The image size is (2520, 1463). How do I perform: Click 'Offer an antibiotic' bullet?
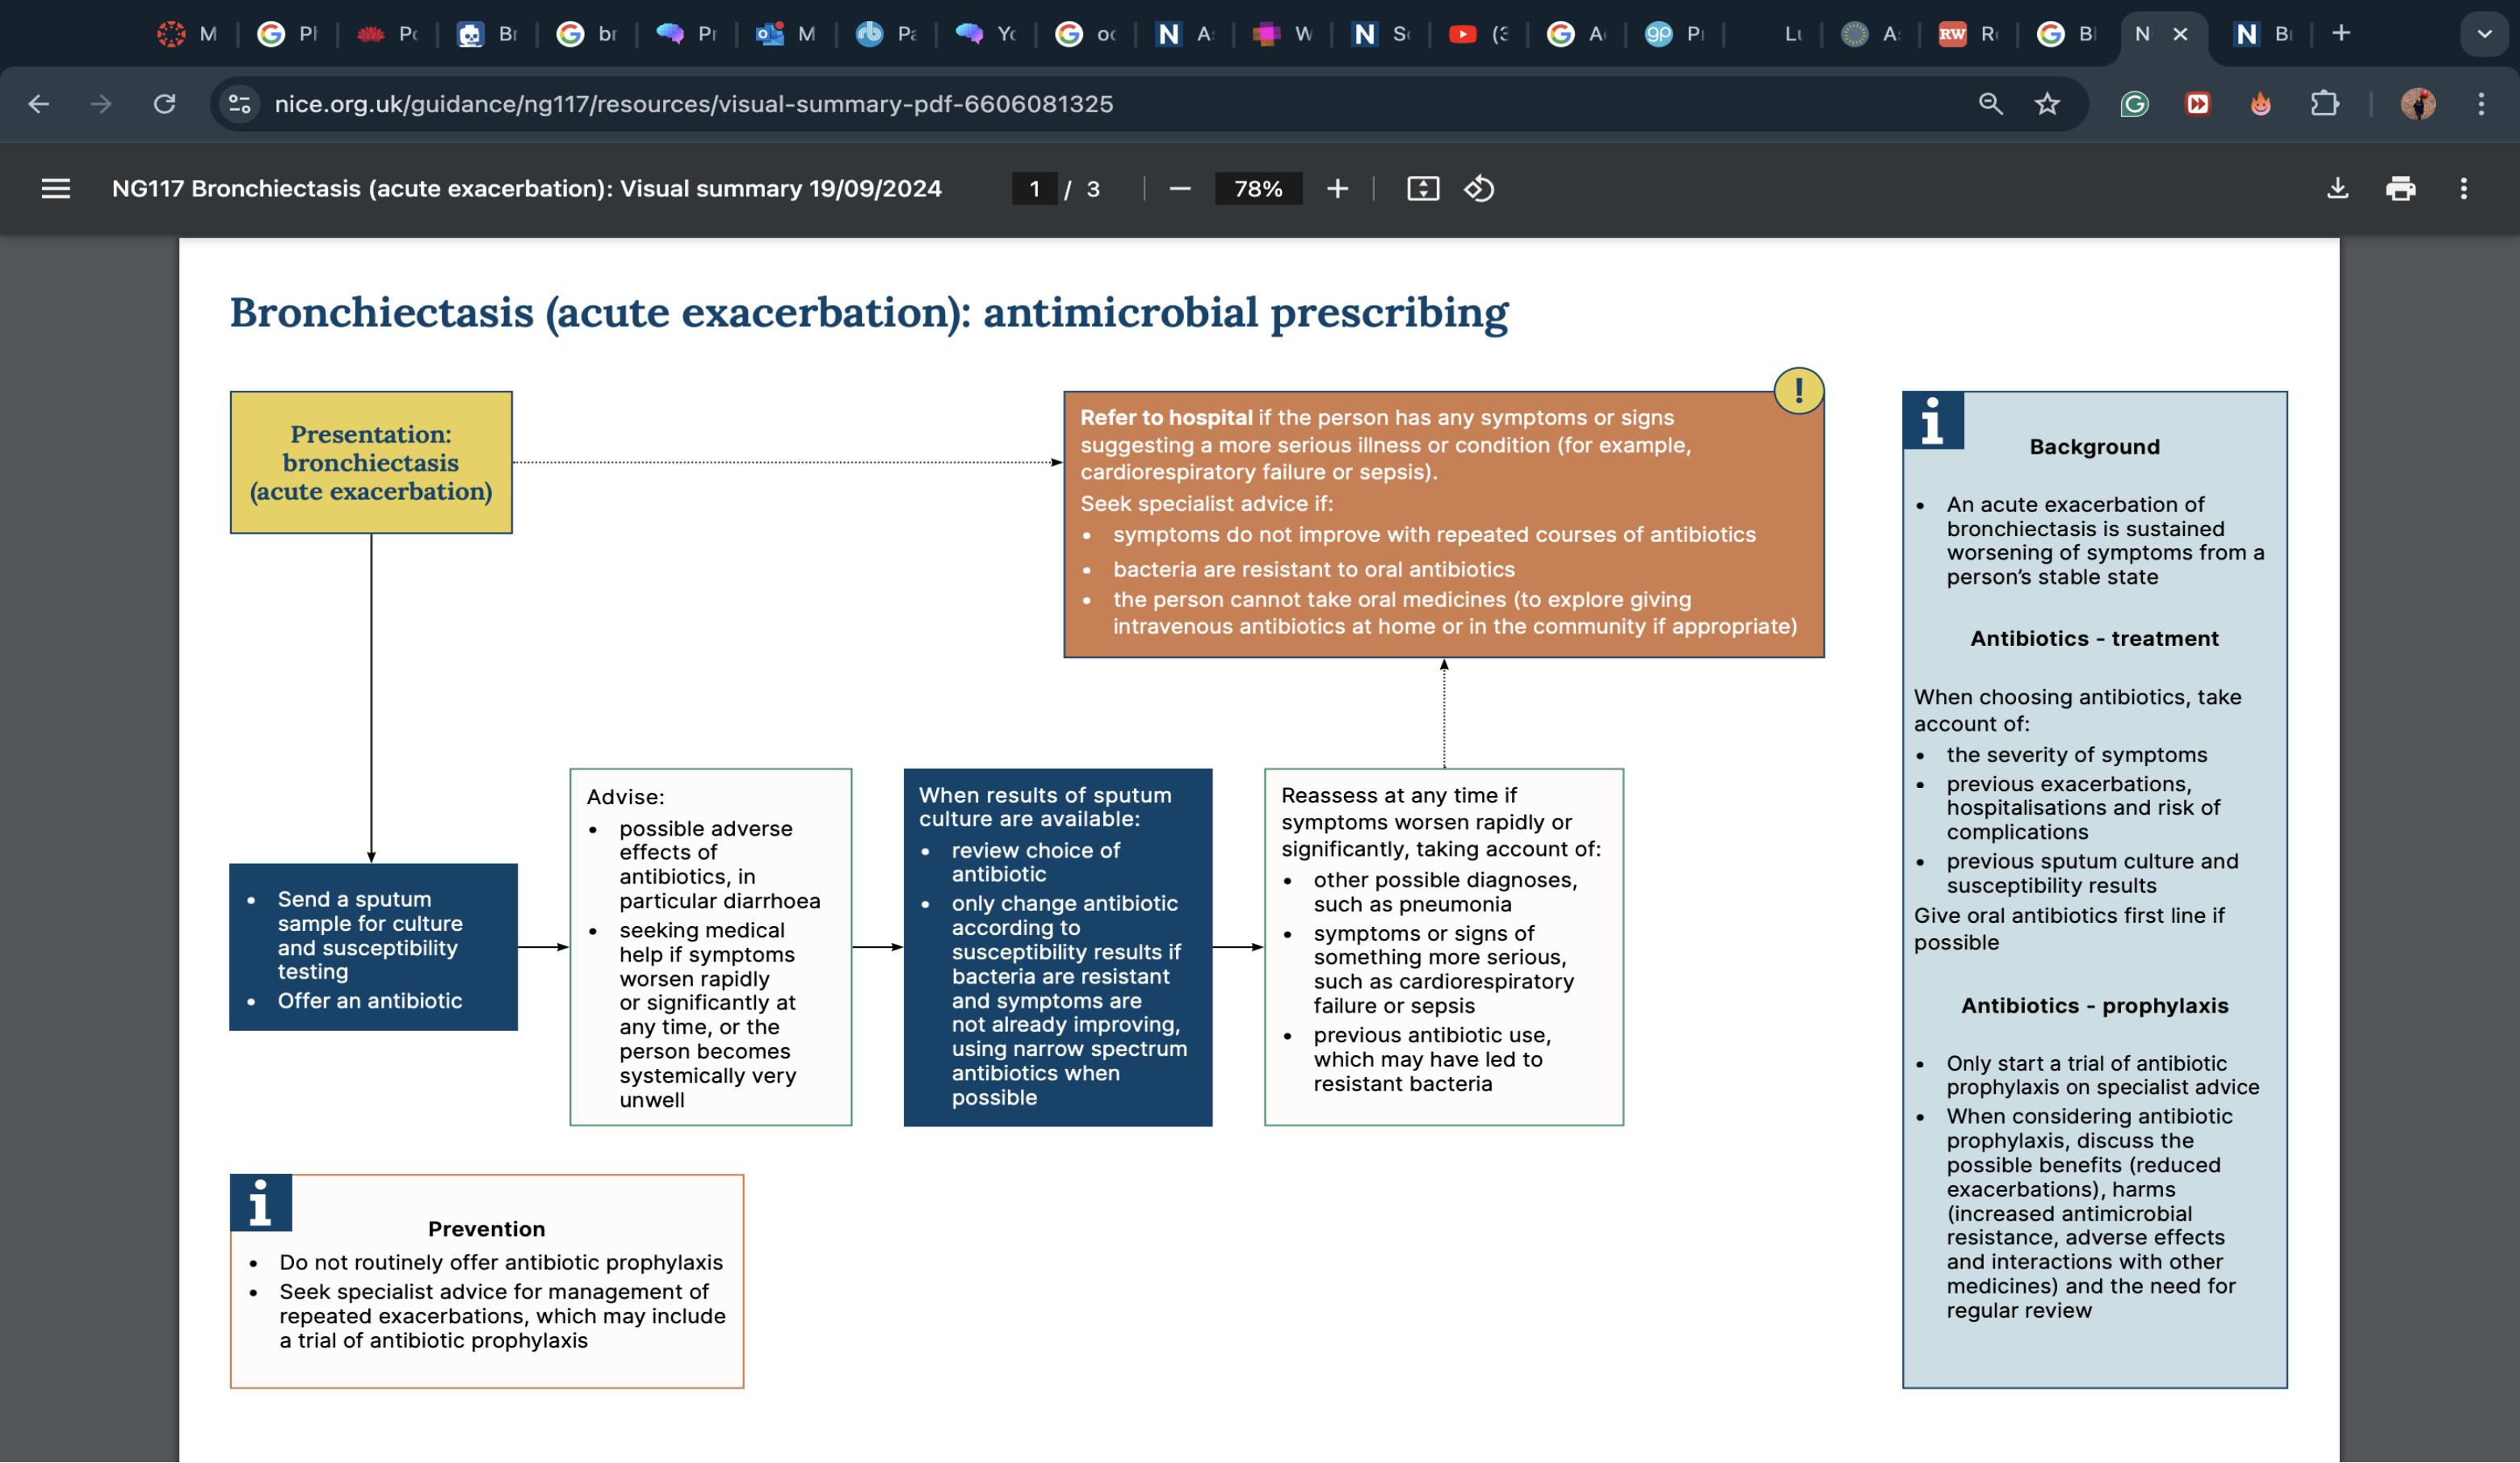[x=370, y=1000]
